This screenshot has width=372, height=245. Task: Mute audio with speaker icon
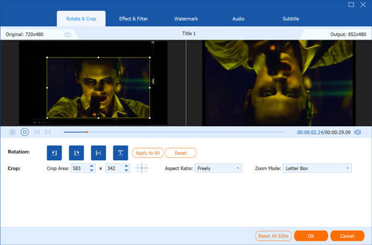(357, 132)
